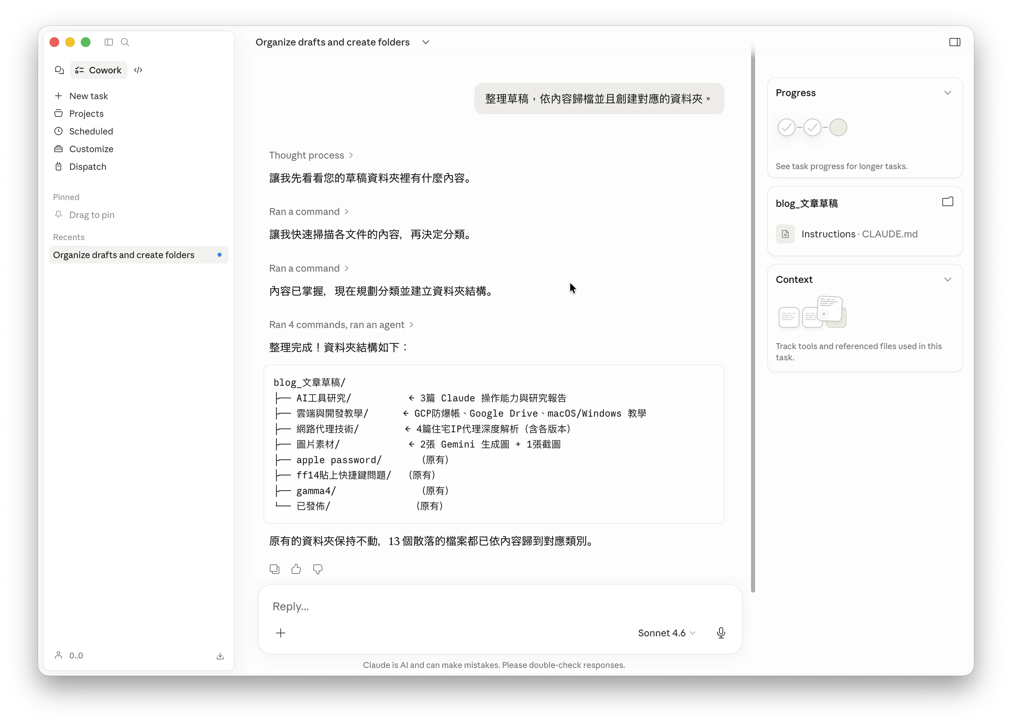
Task: Click the '圖片素材/' folder line
Action: pyautogui.click(x=417, y=444)
